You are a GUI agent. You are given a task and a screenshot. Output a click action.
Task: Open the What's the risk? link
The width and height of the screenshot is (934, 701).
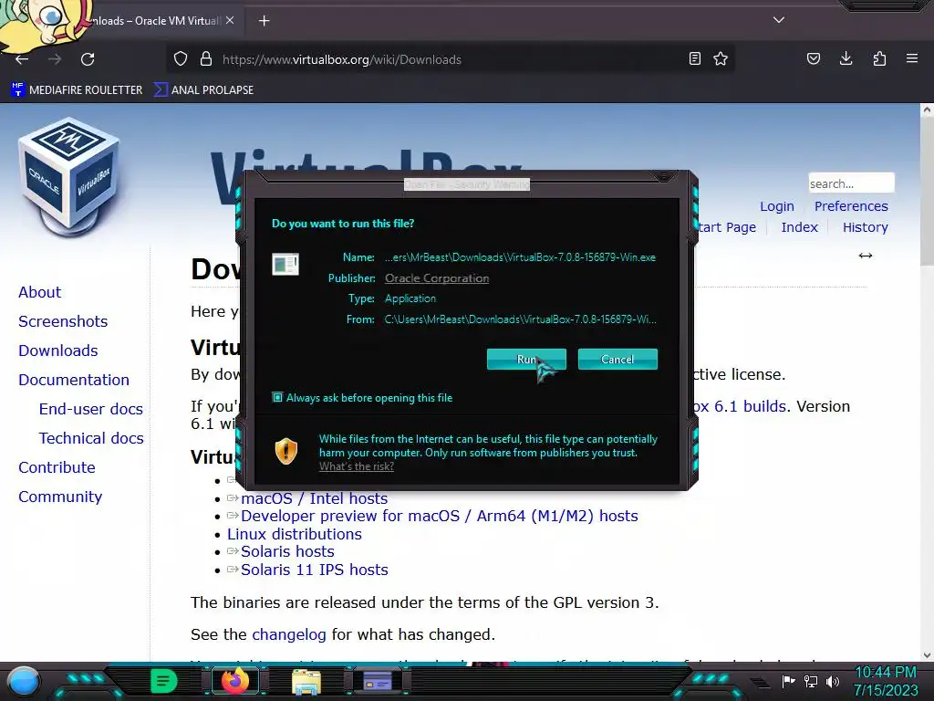point(357,466)
